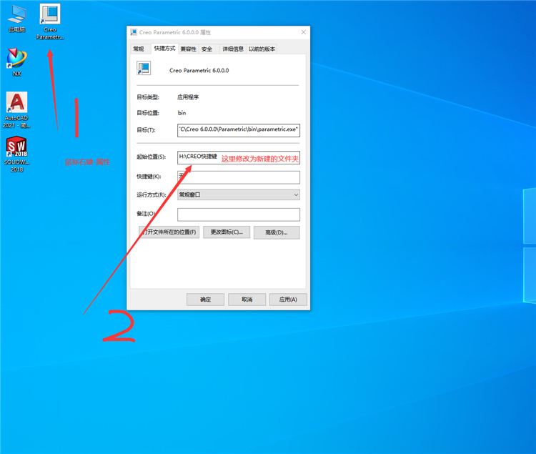Click the 应用程序 target type value
Viewport: 536px width, 454px height.
pyautogui.click(x=188, y=97)
